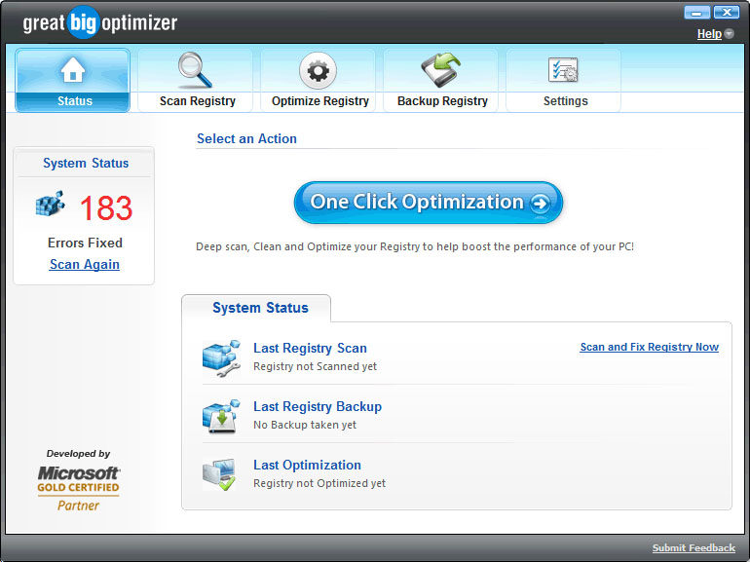Click the Microsoft Gold Certified Partner logo
Viewport: 750px width, 562px height.
click(x=79, y=488)
